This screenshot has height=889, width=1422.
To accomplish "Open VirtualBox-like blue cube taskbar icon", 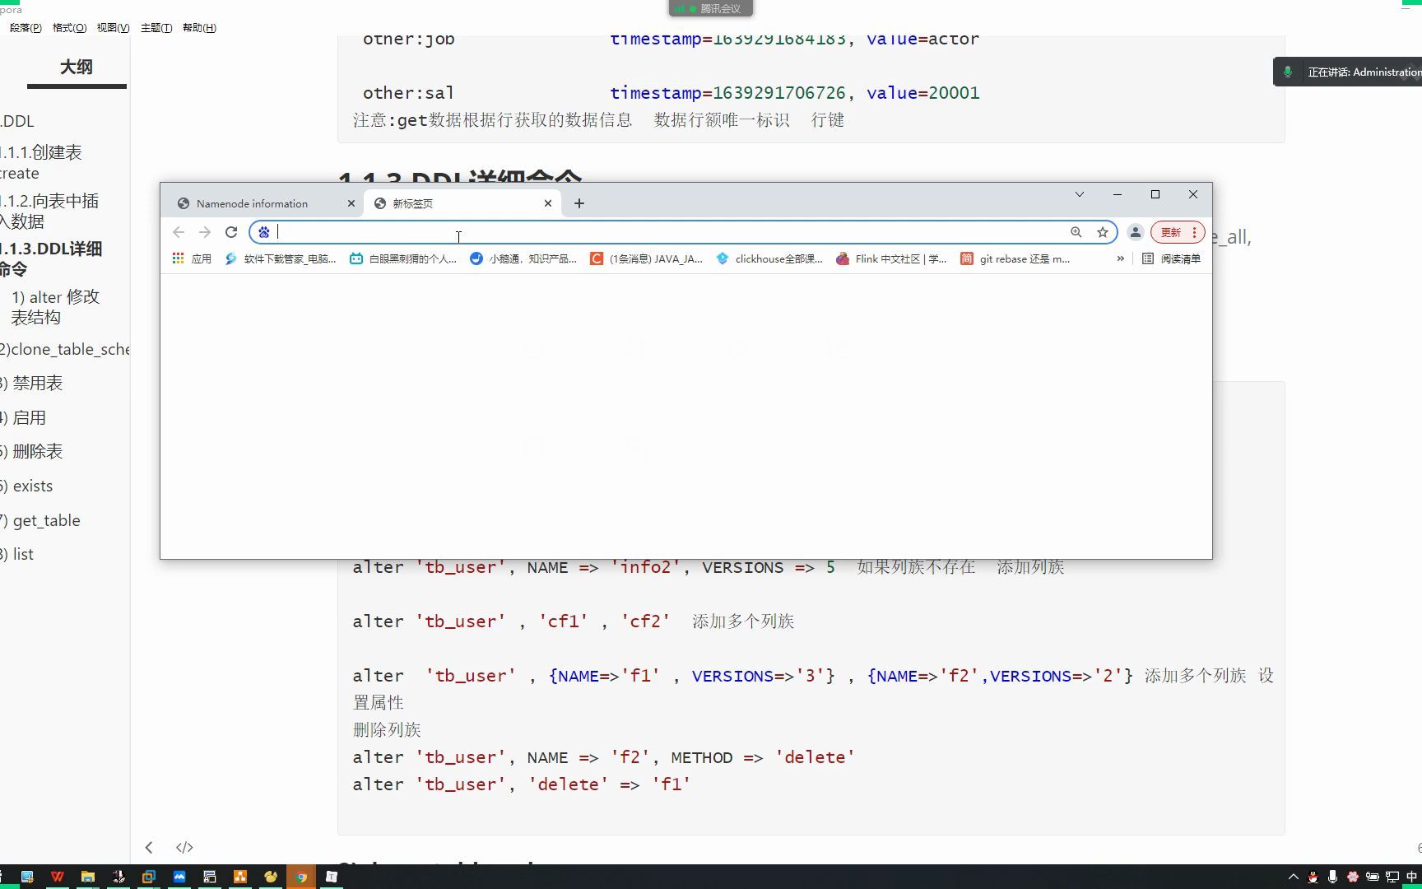I will pos(148,877).
